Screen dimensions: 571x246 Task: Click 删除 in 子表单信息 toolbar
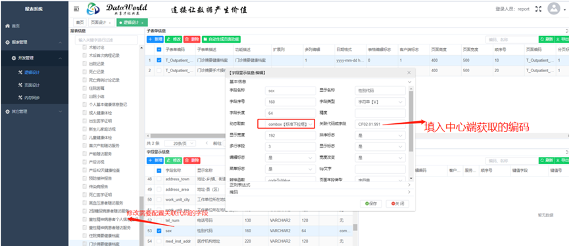click(x=192, y=39)
